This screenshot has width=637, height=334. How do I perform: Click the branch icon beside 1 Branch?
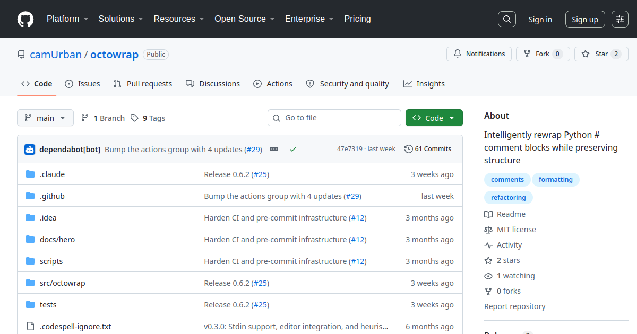click(85, 118)
